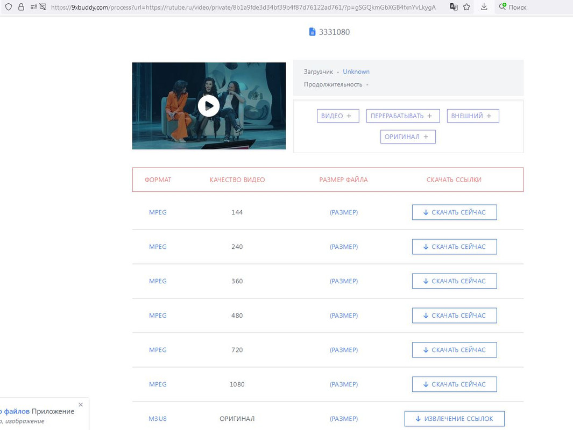Expand the ОРИГИНАЛ section
573x430 pixels.
coord(408,137)
